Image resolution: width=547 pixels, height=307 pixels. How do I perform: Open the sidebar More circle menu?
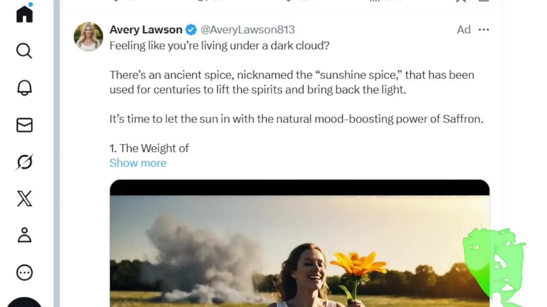24,272
